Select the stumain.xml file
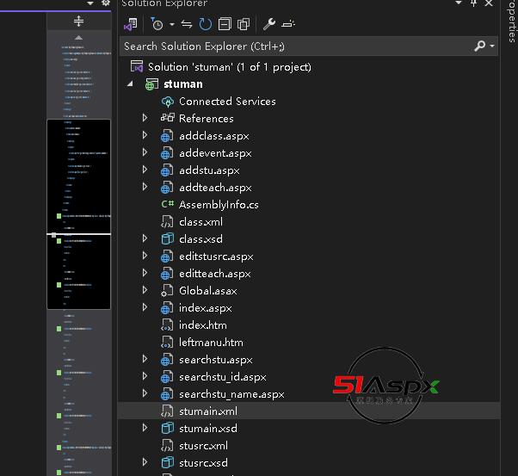The width and height of the screenshot is (518, 476). pos(207,411)
